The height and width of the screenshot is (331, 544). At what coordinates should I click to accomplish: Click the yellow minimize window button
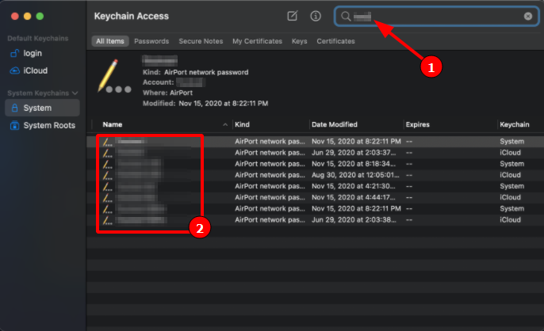(x=28, y=16)
